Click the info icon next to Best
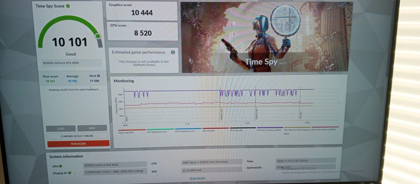Screen dimensions: 420x184 98,76
